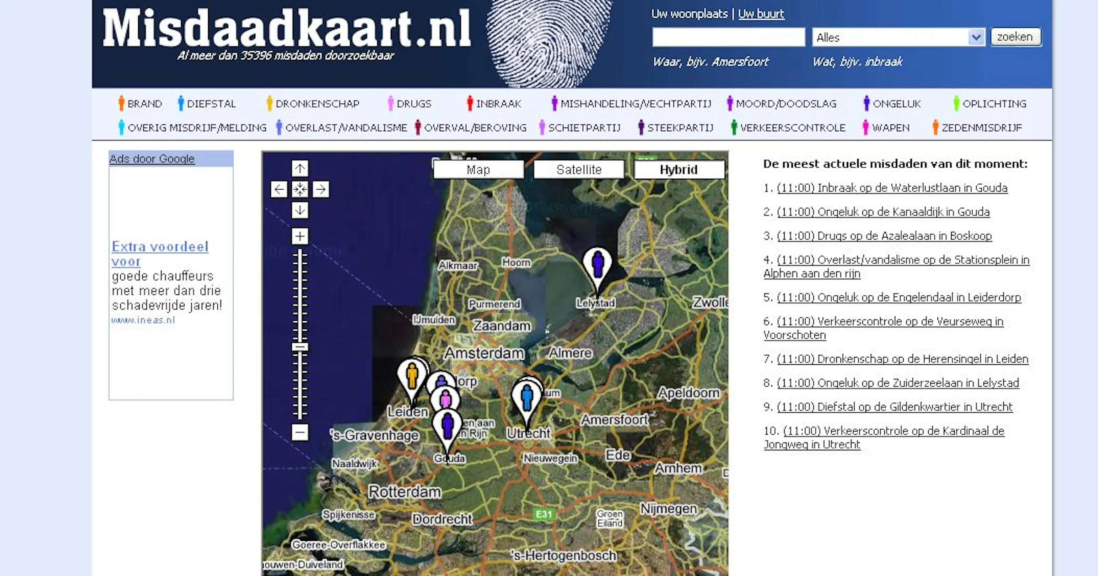Zoom in with the plus button
This screenshot has width=1098, height=576.
300,236
